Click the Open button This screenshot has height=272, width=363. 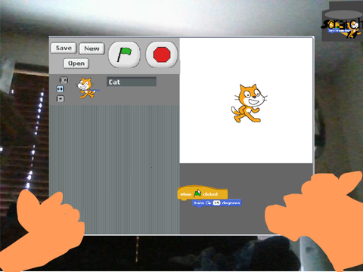[76, 63]
